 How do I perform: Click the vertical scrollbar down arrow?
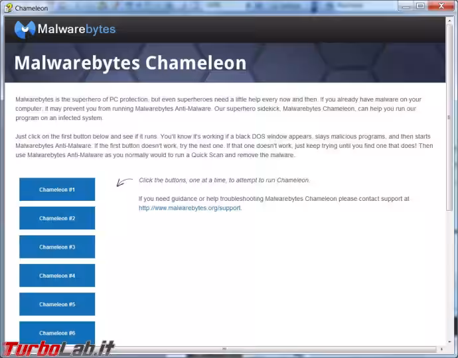449,341
